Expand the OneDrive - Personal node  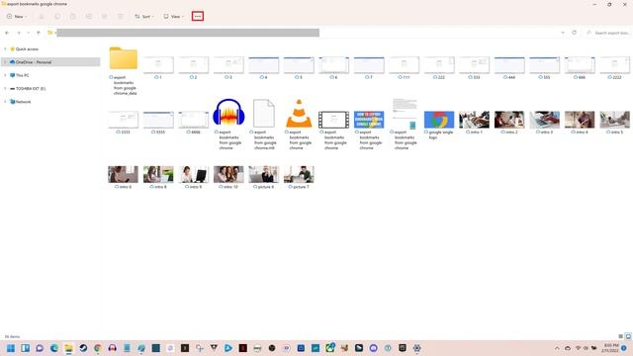[x=5, y=62]
